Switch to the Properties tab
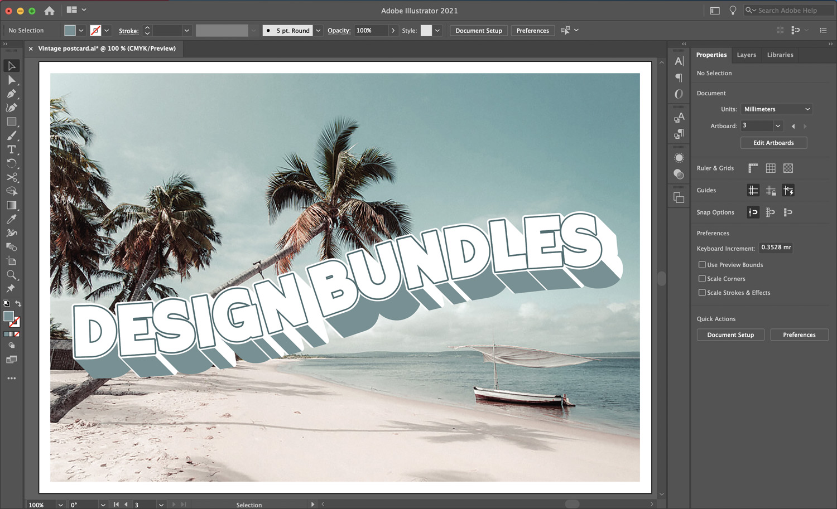The image size is (837, 509). coord(711,55)
